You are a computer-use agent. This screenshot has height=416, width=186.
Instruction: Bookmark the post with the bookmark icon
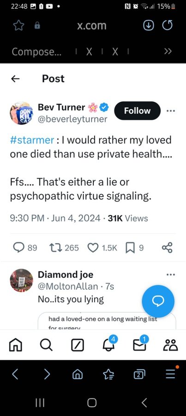(130, 248)
